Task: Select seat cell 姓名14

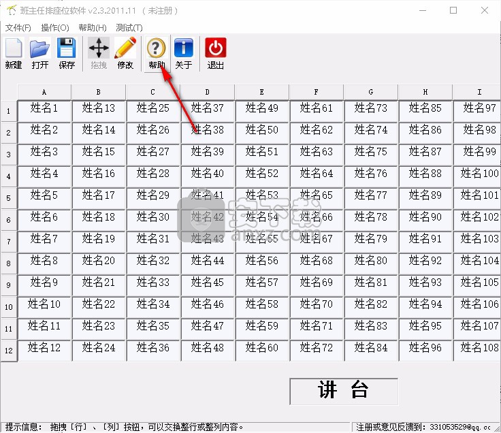Action: 99,133
